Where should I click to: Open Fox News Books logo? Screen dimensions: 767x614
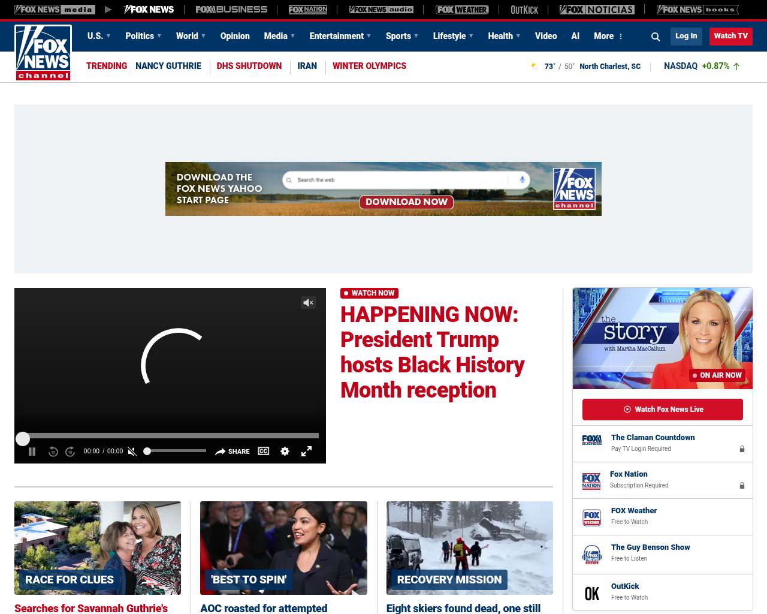point(697,10)
